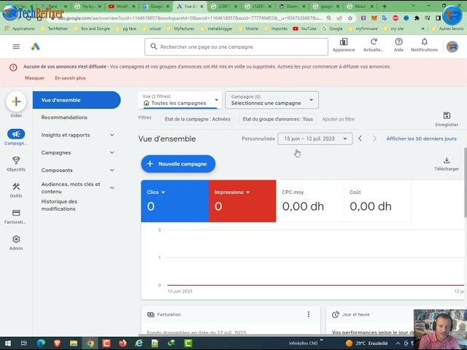Open 'Sélectionnez une campagne' dropdown

point(271,100)
